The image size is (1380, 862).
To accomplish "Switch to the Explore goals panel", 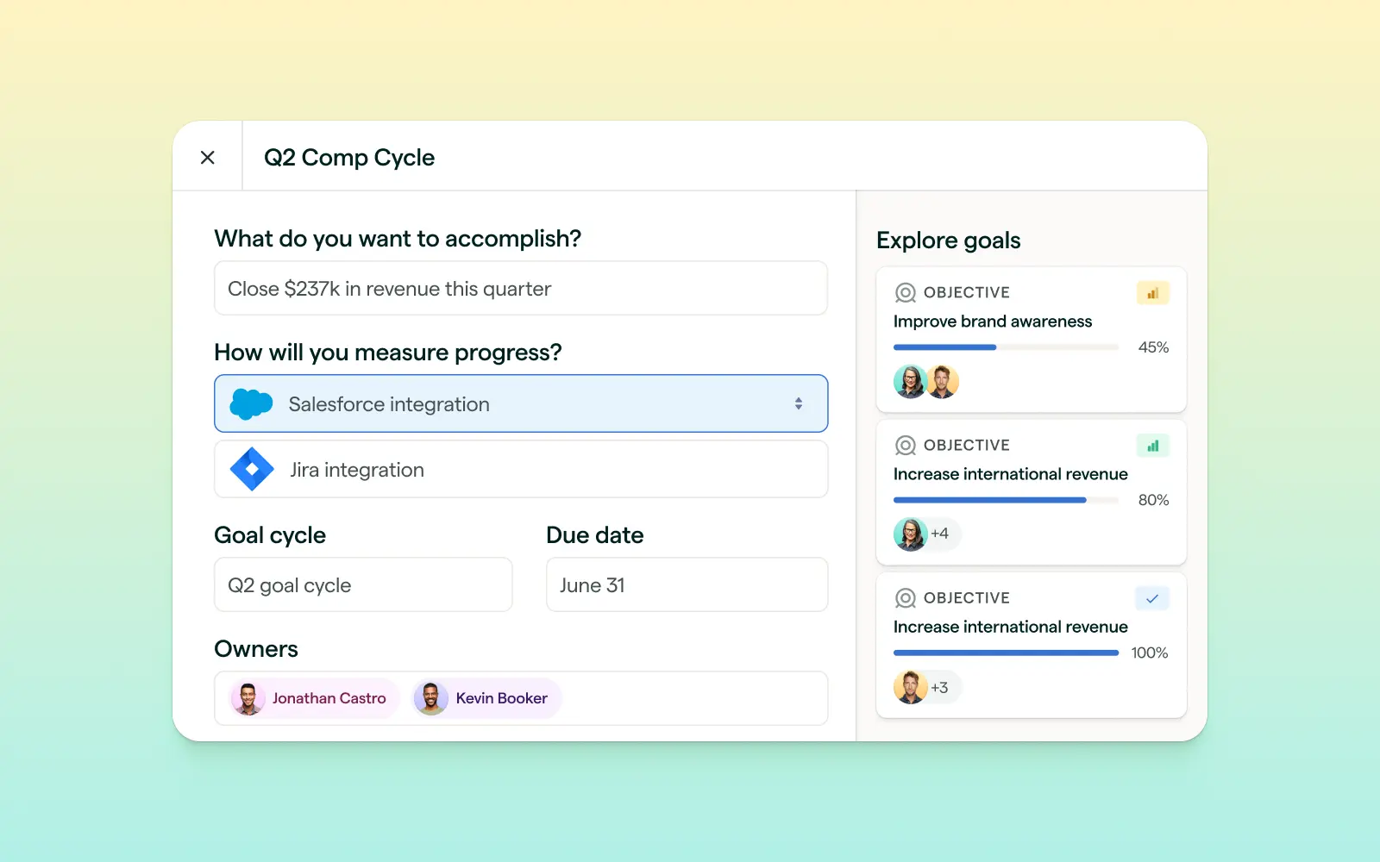I will [949, 240].
